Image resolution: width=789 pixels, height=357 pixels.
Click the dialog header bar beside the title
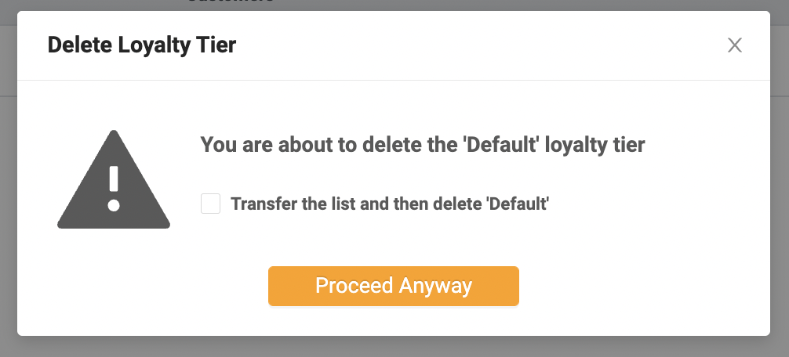[x=471, y=45]
